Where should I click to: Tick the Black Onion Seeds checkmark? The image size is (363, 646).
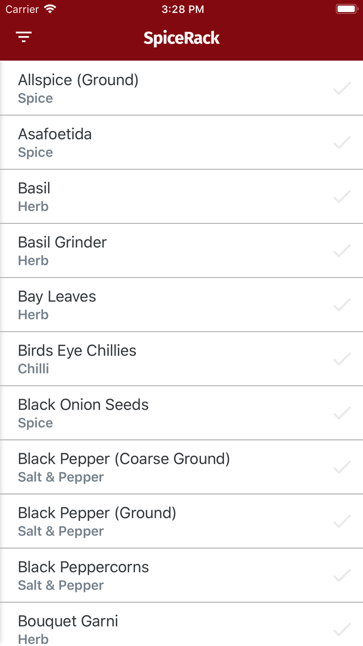click(x=342, y=413)
